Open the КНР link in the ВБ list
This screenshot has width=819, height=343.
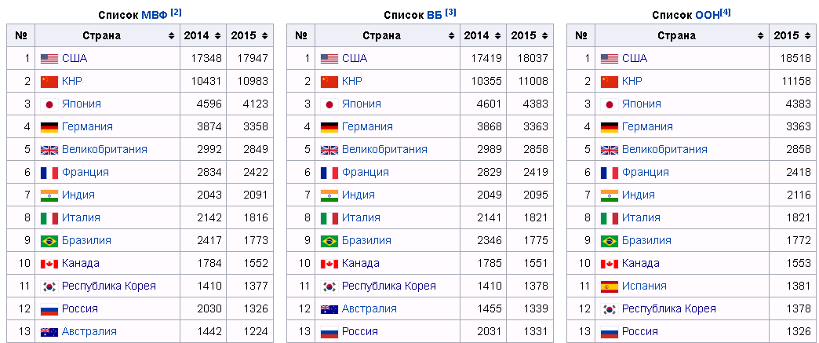pyautogui.click(x=352, y=82)
